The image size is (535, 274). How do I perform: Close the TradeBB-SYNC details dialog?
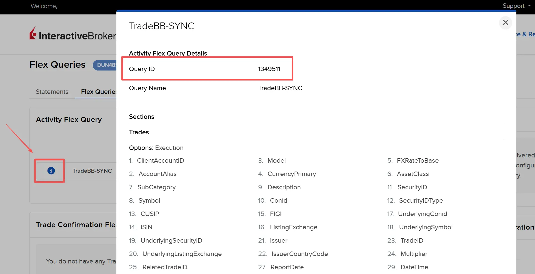[505, 22]
